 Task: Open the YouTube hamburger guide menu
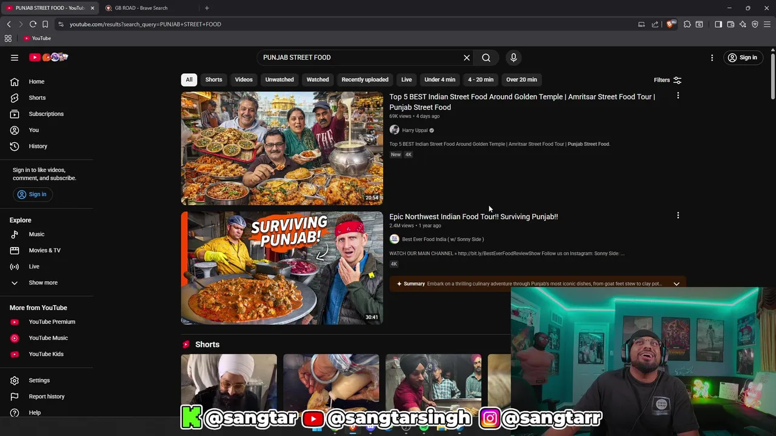tap(15, 58)
